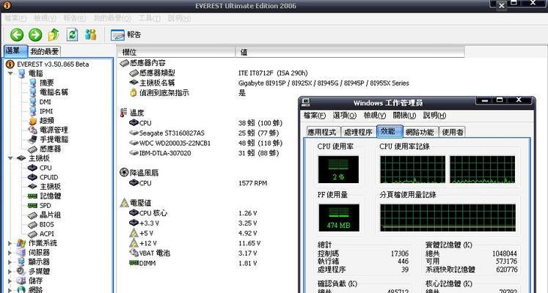Click the green Forward arrow in the toolbar
Screen dimensions: 548x293
pyautogui.click(x=35, y=34)
